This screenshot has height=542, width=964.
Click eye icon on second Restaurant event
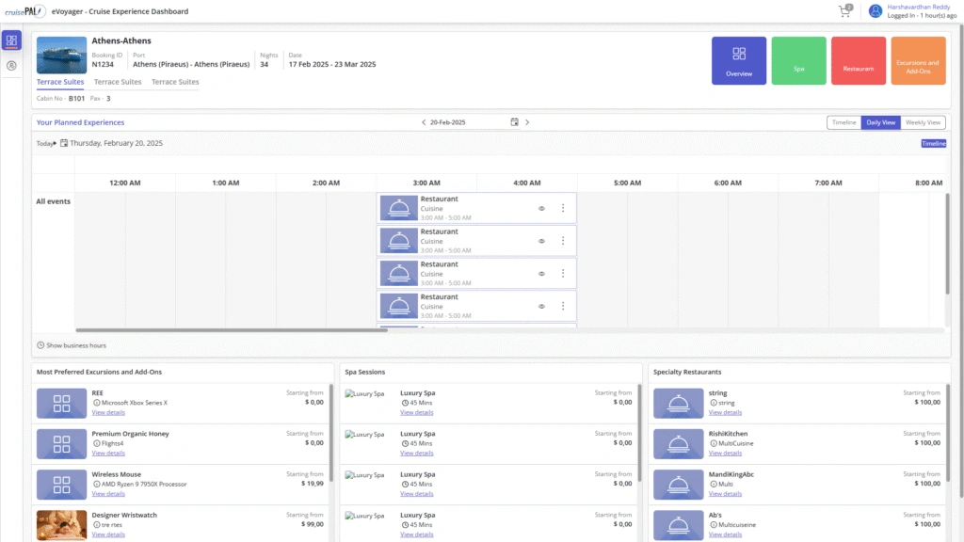[541, 241]
